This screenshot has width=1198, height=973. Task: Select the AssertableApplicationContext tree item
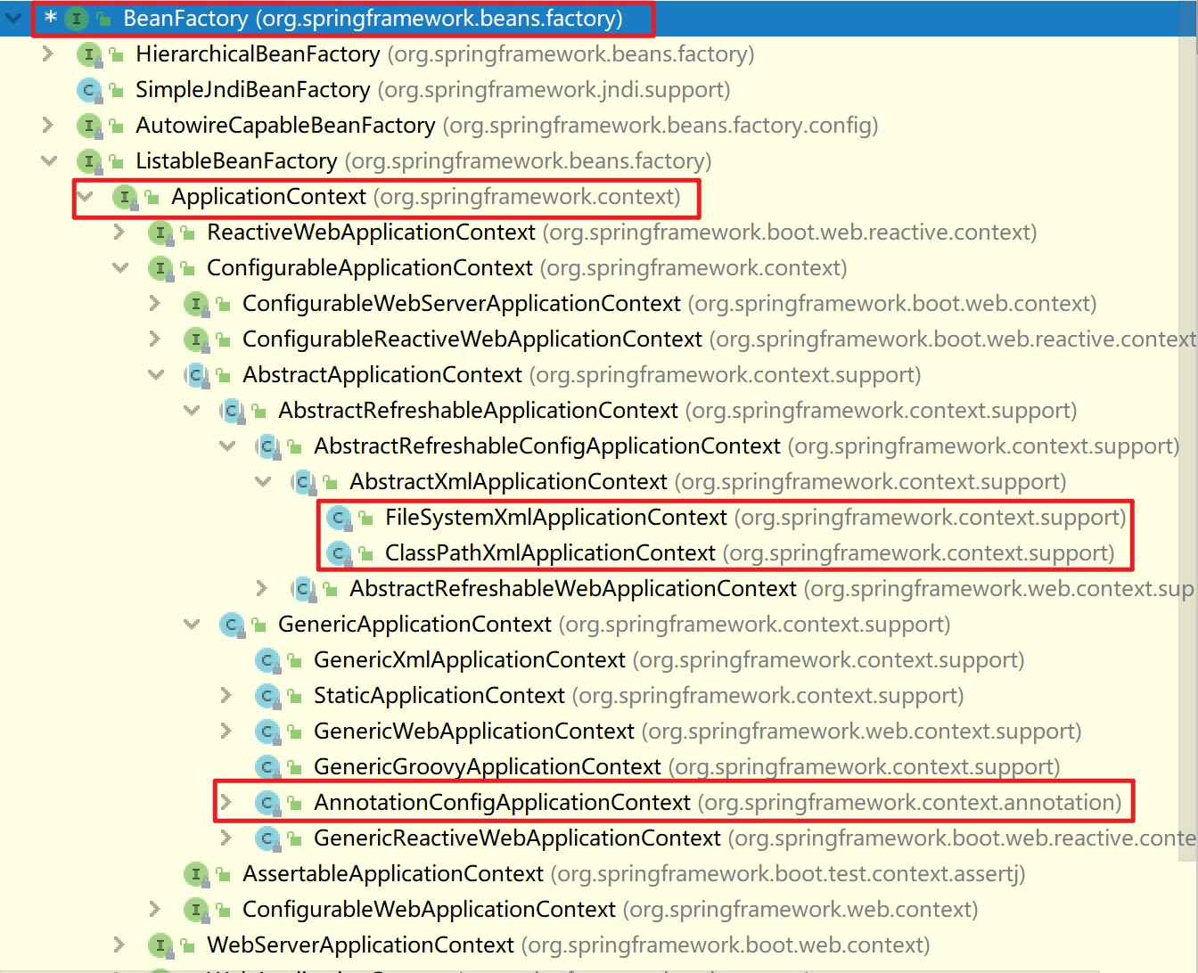[x=390, y=873]
